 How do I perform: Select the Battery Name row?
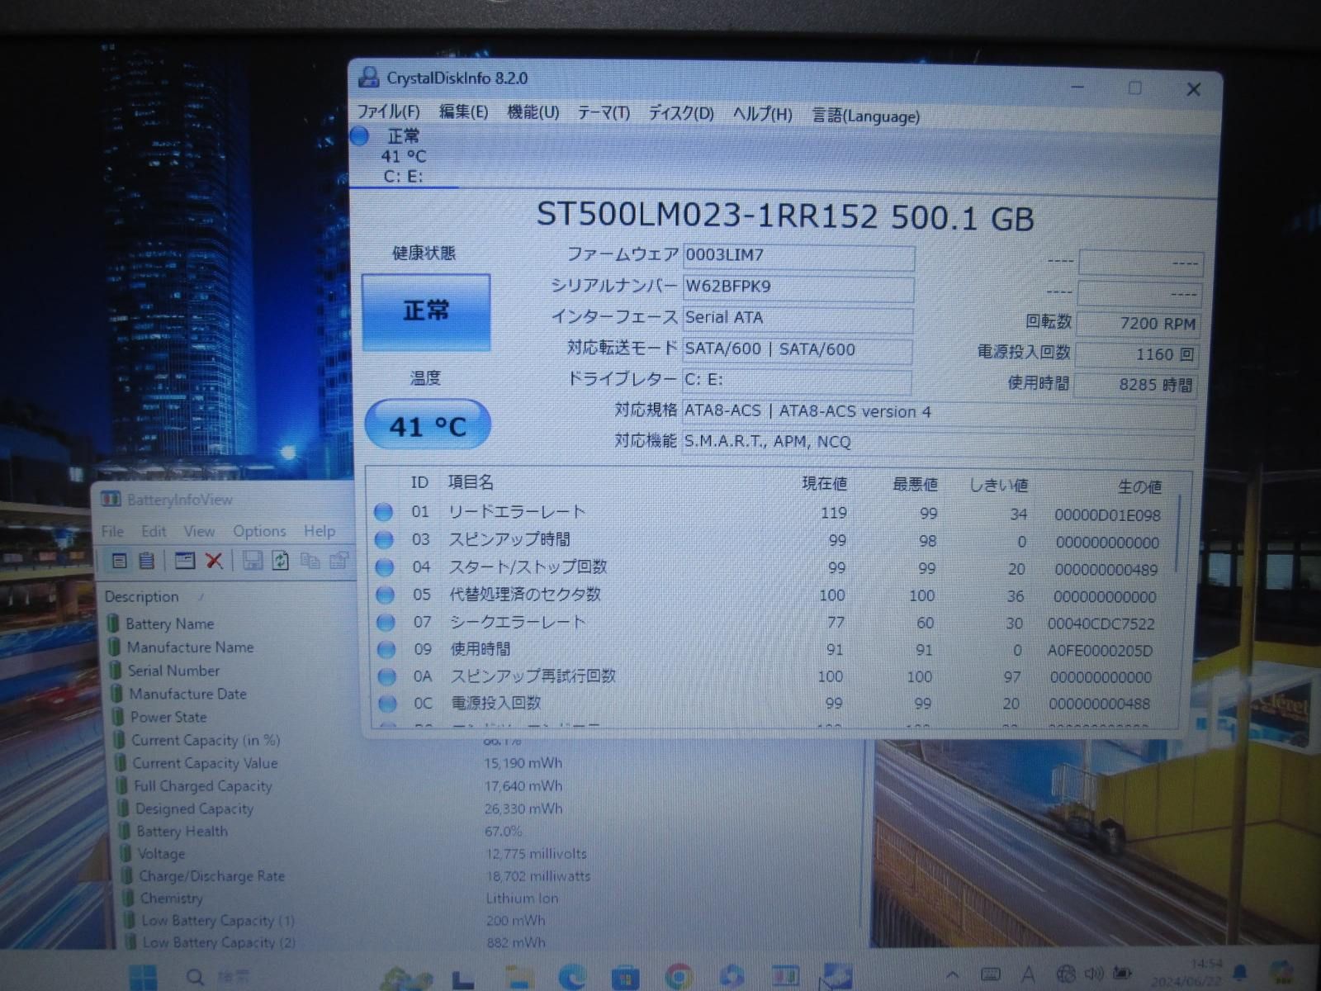pos(170,624)
